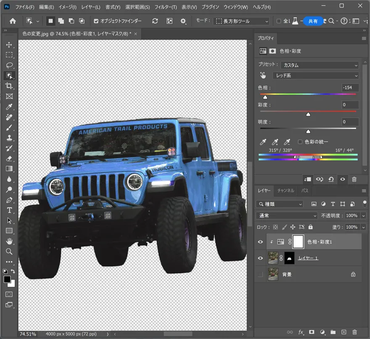Select the Zoom tool
Screen dimensions: 370x339
click(x=9, y=251)
